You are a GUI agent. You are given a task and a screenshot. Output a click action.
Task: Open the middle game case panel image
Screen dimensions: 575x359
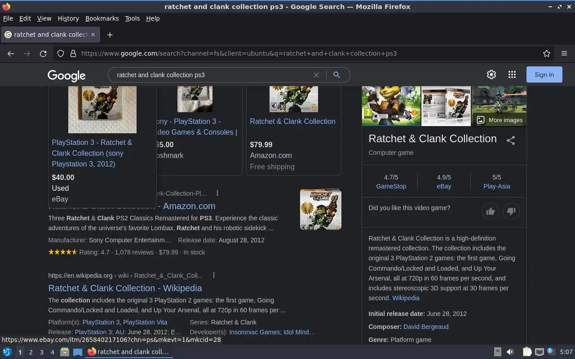(446, 106)
